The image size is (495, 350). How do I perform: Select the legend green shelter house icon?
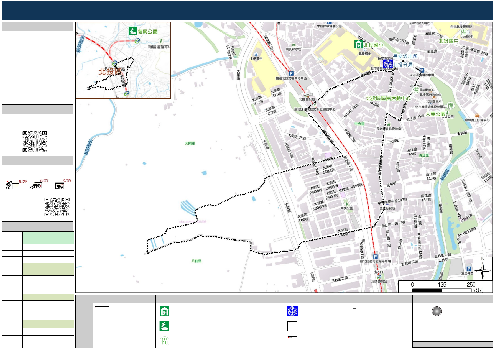click(x=164, y=311)
